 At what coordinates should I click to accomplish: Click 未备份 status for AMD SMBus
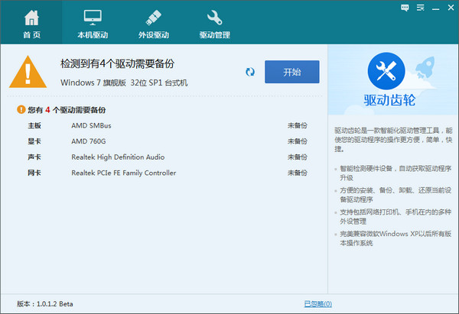pyautogui.click(x=297, y=125)
